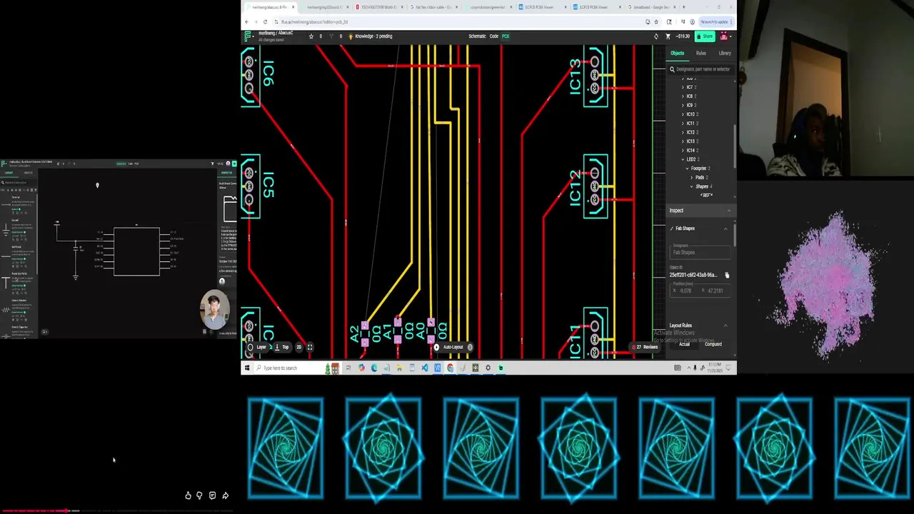Viewport: 914px width, 514px height.
Task: Switch to Schematic view
Action: [x=477, y=36]
